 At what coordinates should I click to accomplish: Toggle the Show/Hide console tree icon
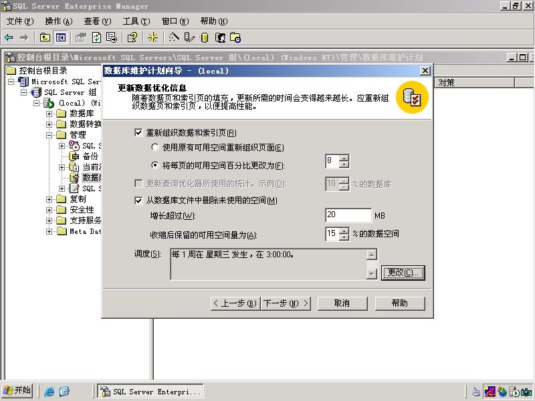click(61, 37)
